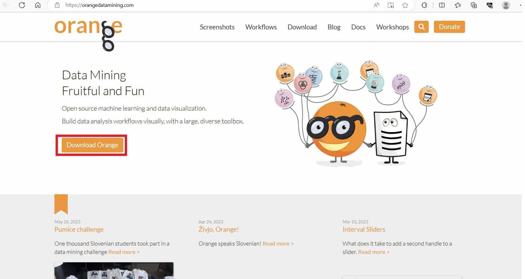Open the Pumice challenge article
Viewport: 525px width, 279px height.
coord(79,229)
